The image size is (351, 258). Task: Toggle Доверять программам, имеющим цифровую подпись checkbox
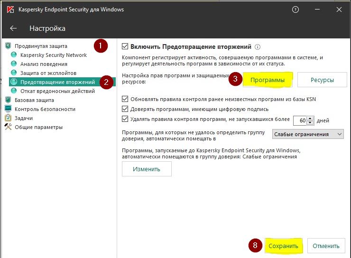click(x=125, y=109)
